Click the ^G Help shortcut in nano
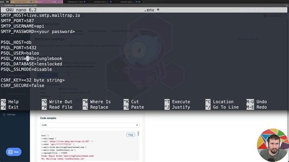Screen dimensions: 289x162 [x=10, y=102]
